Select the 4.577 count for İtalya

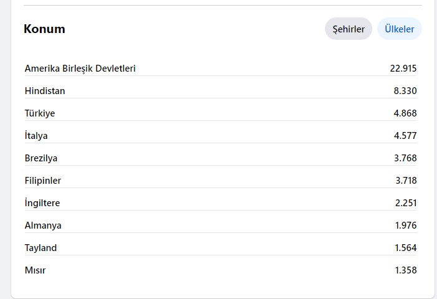[405, 135]
